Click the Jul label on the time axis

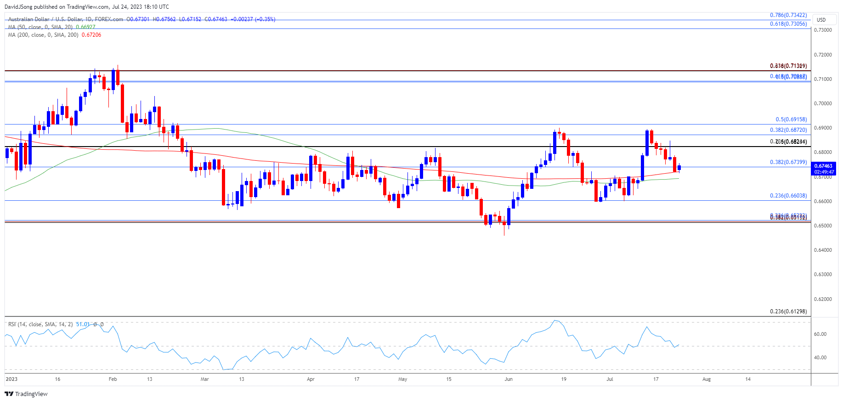(x=610, y=379)
